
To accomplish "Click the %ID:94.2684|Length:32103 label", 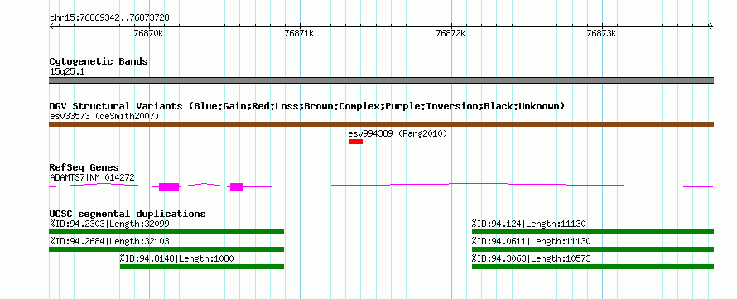I will pyautogui.click(x=109, y=241).
